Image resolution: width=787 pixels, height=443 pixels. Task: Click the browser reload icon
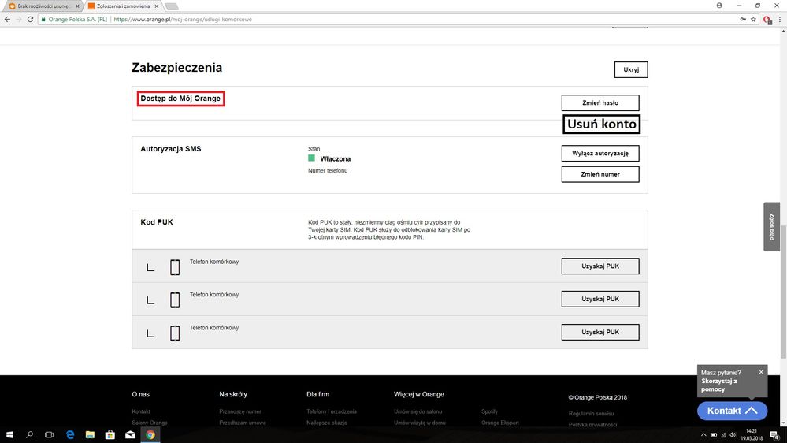point(31,19)
